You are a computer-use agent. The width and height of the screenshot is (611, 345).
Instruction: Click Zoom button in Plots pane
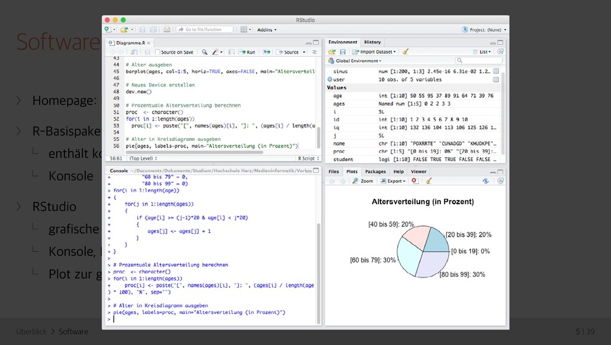363,181
